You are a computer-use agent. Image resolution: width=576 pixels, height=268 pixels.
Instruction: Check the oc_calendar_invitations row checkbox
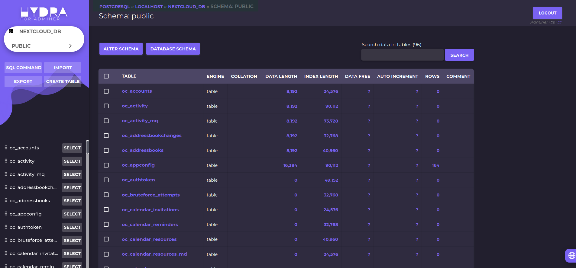106,209
